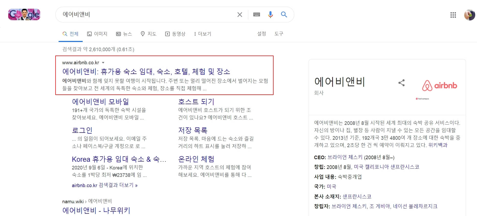Expand the 더보기 menu
The height and width of the screenshot is (216, 477).
(x=202, y=34)
